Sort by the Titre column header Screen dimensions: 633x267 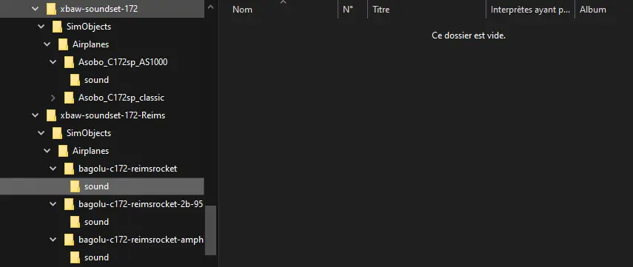[x=426, y=10]
